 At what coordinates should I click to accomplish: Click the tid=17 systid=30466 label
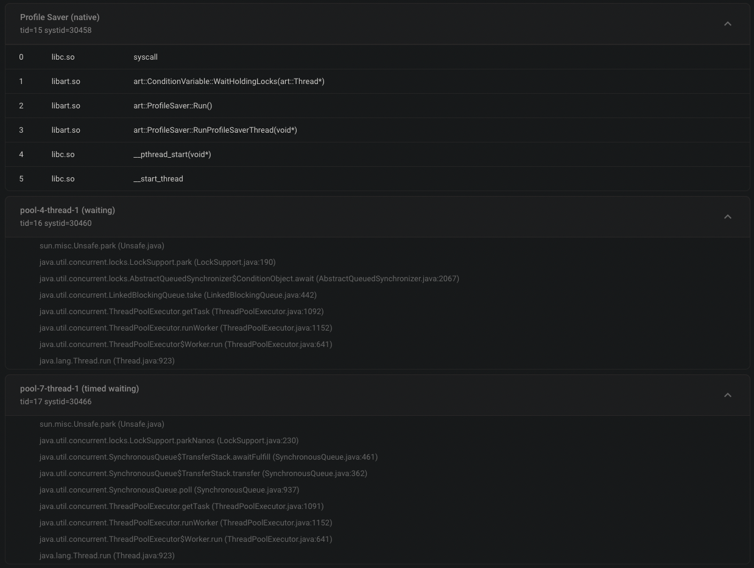[56, 401]
